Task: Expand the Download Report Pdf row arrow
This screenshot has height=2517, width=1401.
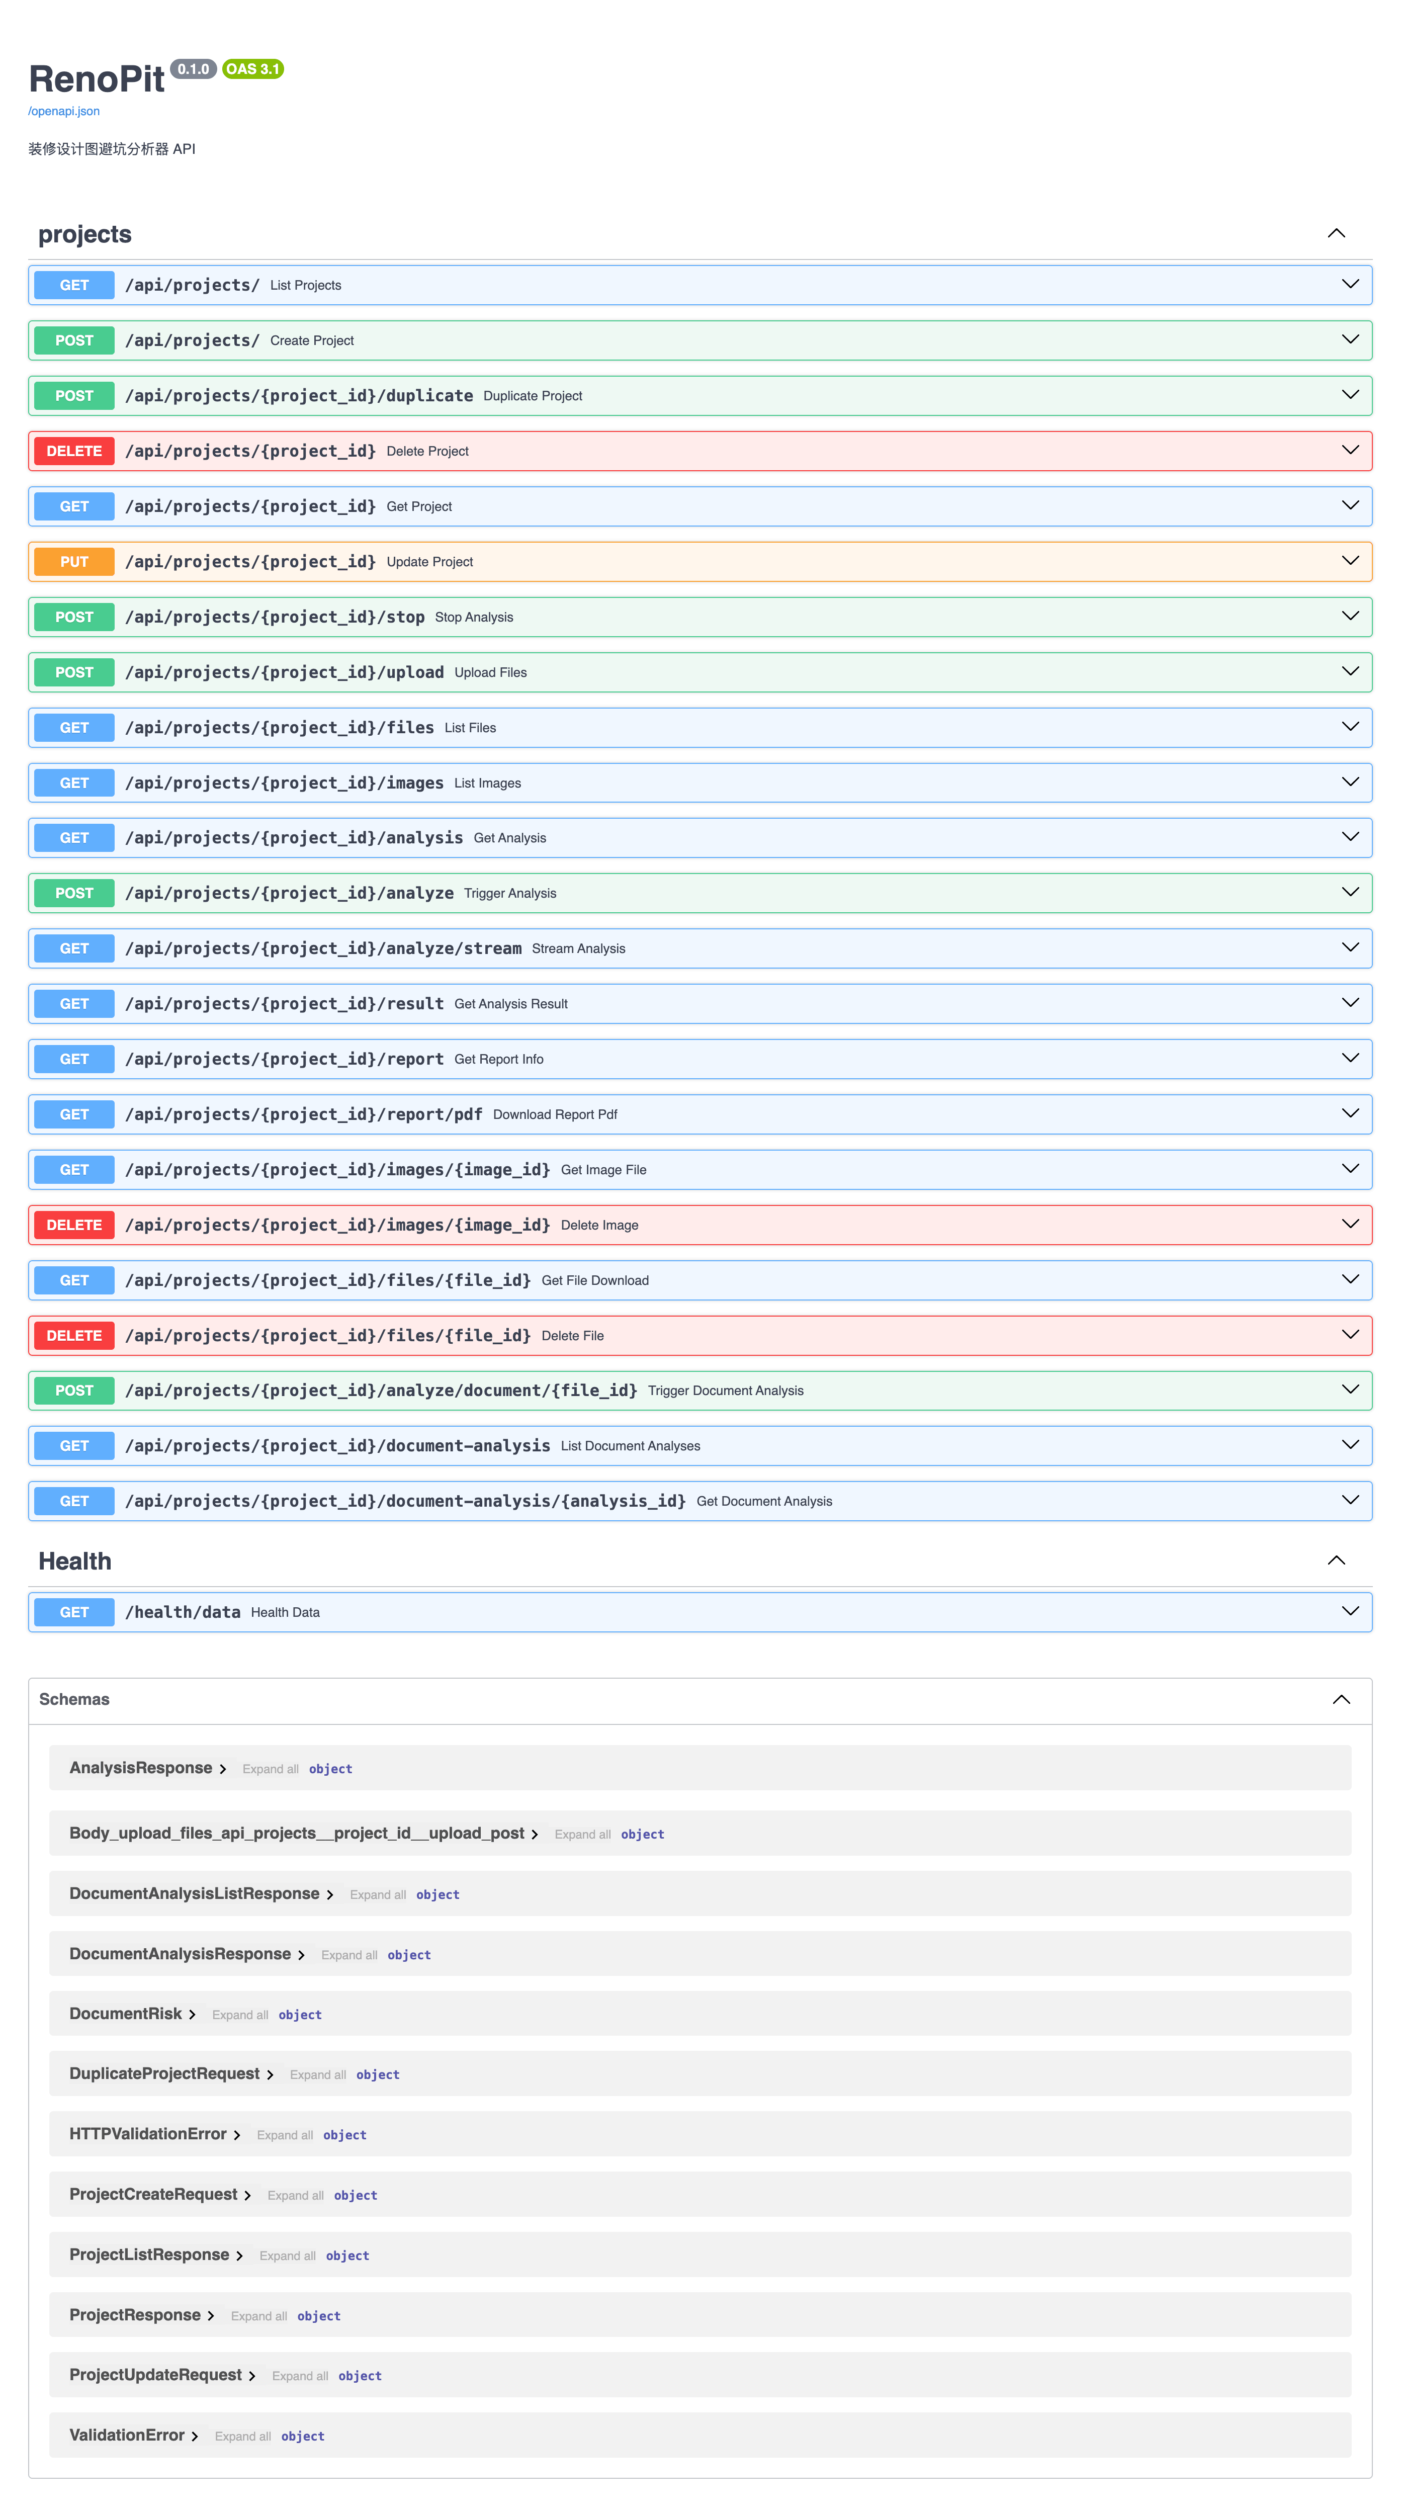Action: tap(1350, 1114)
